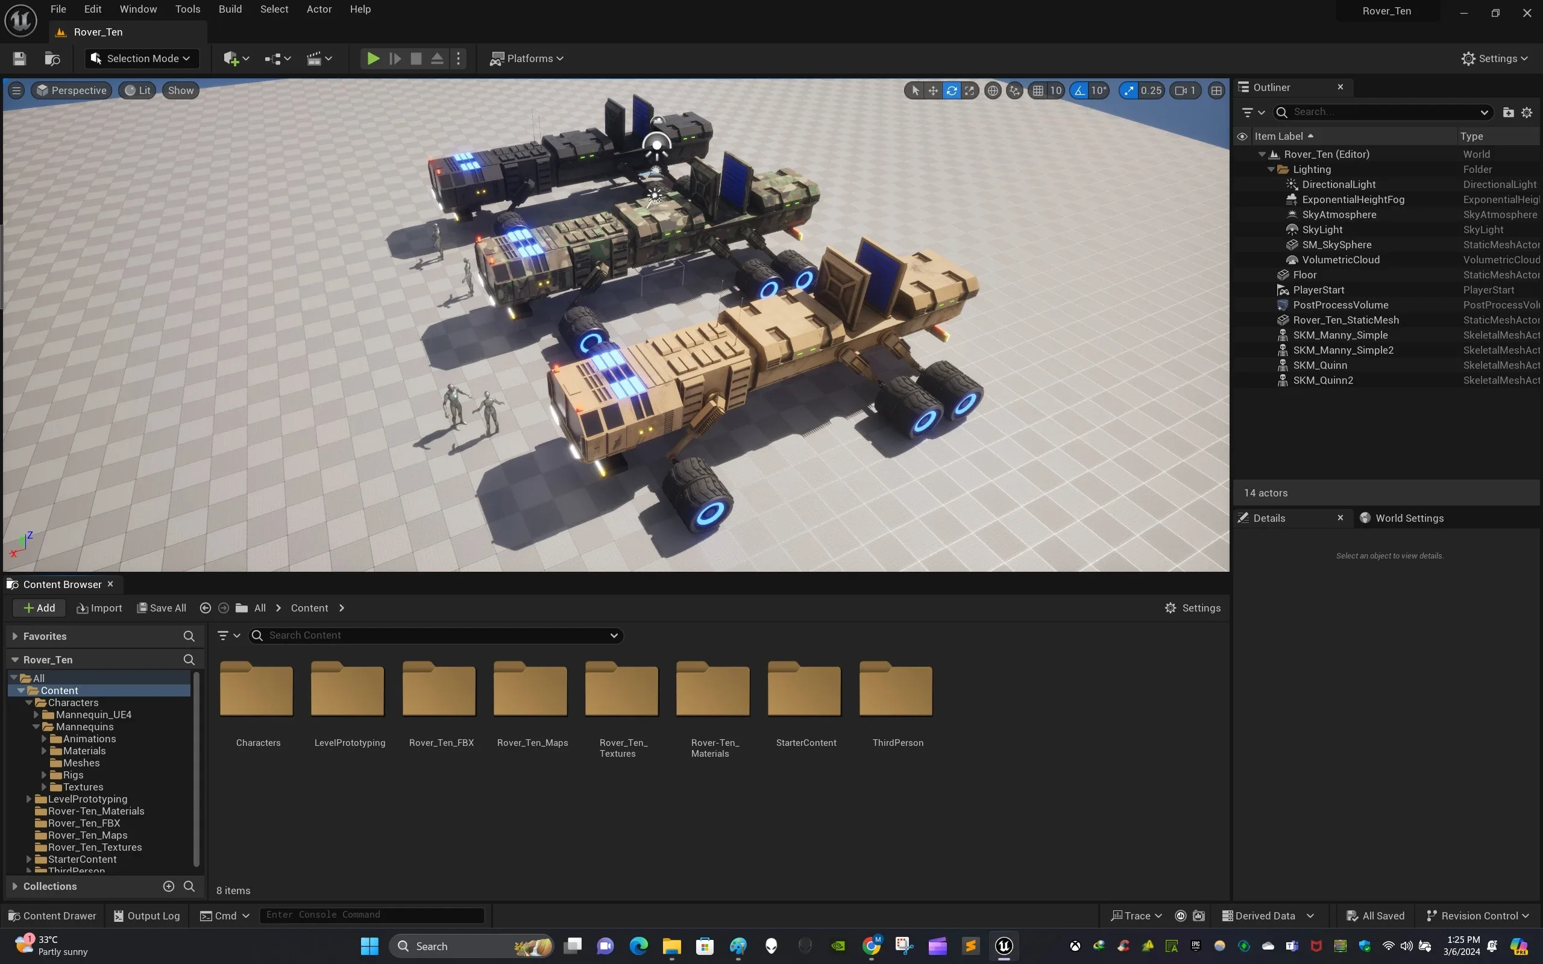Viewport: 1543px width, 964px height.
Task: Toggle scale snapping icon
Action: pyautogui.click(x=1129, y=90)
